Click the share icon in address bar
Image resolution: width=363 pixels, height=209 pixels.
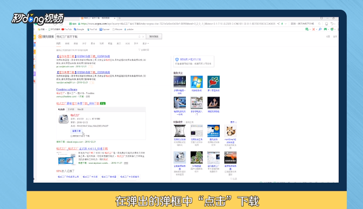click(278, 24)
